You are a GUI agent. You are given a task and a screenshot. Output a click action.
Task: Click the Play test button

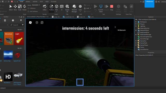(95, 7)
